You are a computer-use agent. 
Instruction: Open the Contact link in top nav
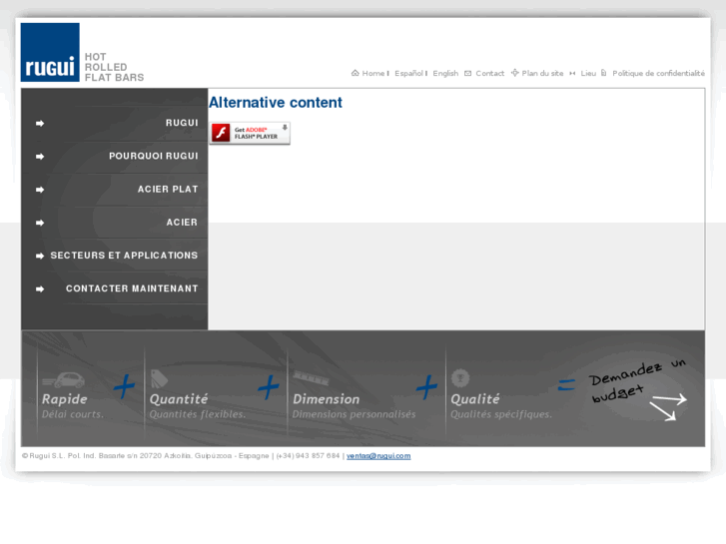pyautogui.click(x=490, y=73)
